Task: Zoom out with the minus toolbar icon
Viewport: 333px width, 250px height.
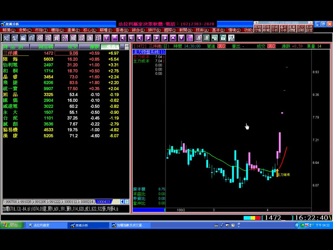Action: point(115,38)
